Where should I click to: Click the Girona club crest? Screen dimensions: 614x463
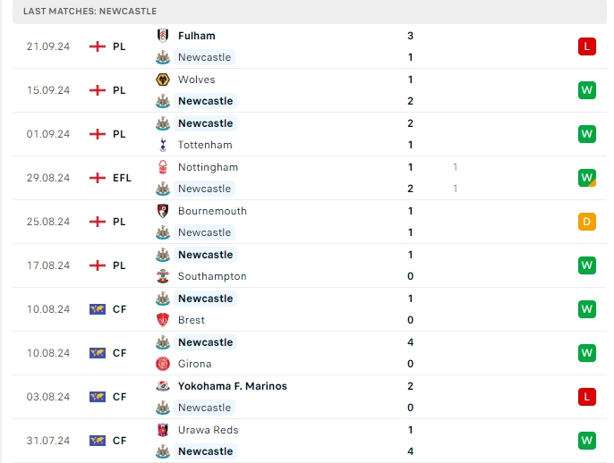tap(163, 364)
